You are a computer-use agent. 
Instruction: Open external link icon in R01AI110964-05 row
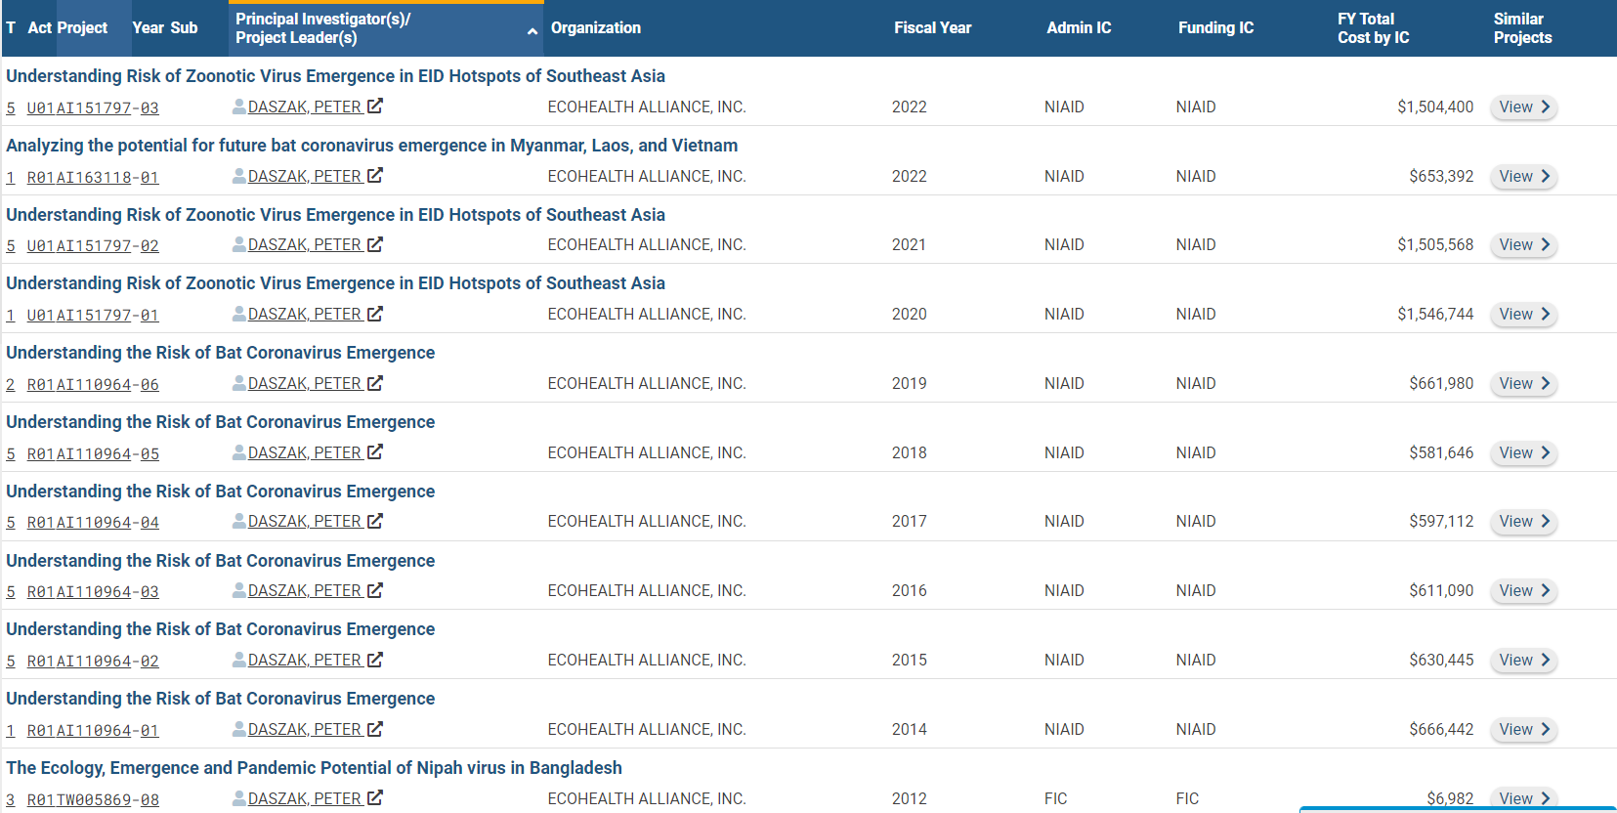(375, 452)
